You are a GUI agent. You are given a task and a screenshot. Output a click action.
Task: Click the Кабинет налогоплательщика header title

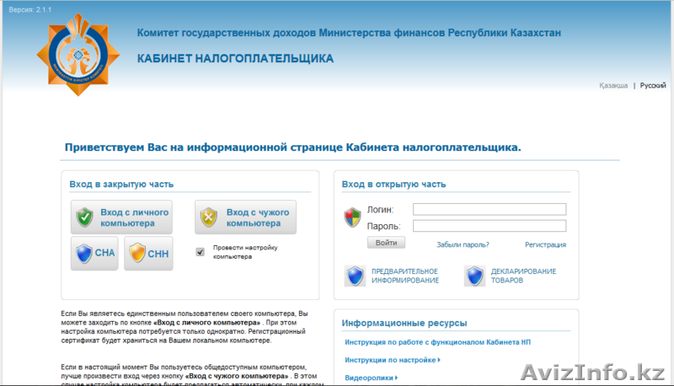(235, 59)
